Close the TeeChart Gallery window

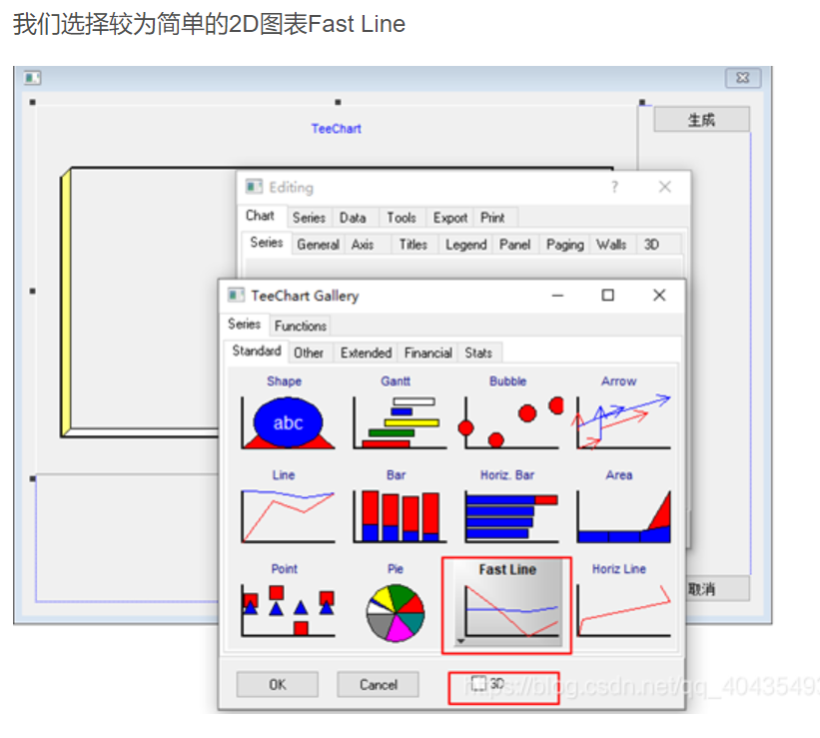(x=659, y=296)
